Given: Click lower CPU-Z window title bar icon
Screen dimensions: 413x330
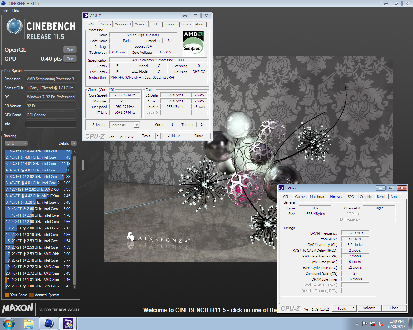Looking at the screenshot, I should (281, 188).
